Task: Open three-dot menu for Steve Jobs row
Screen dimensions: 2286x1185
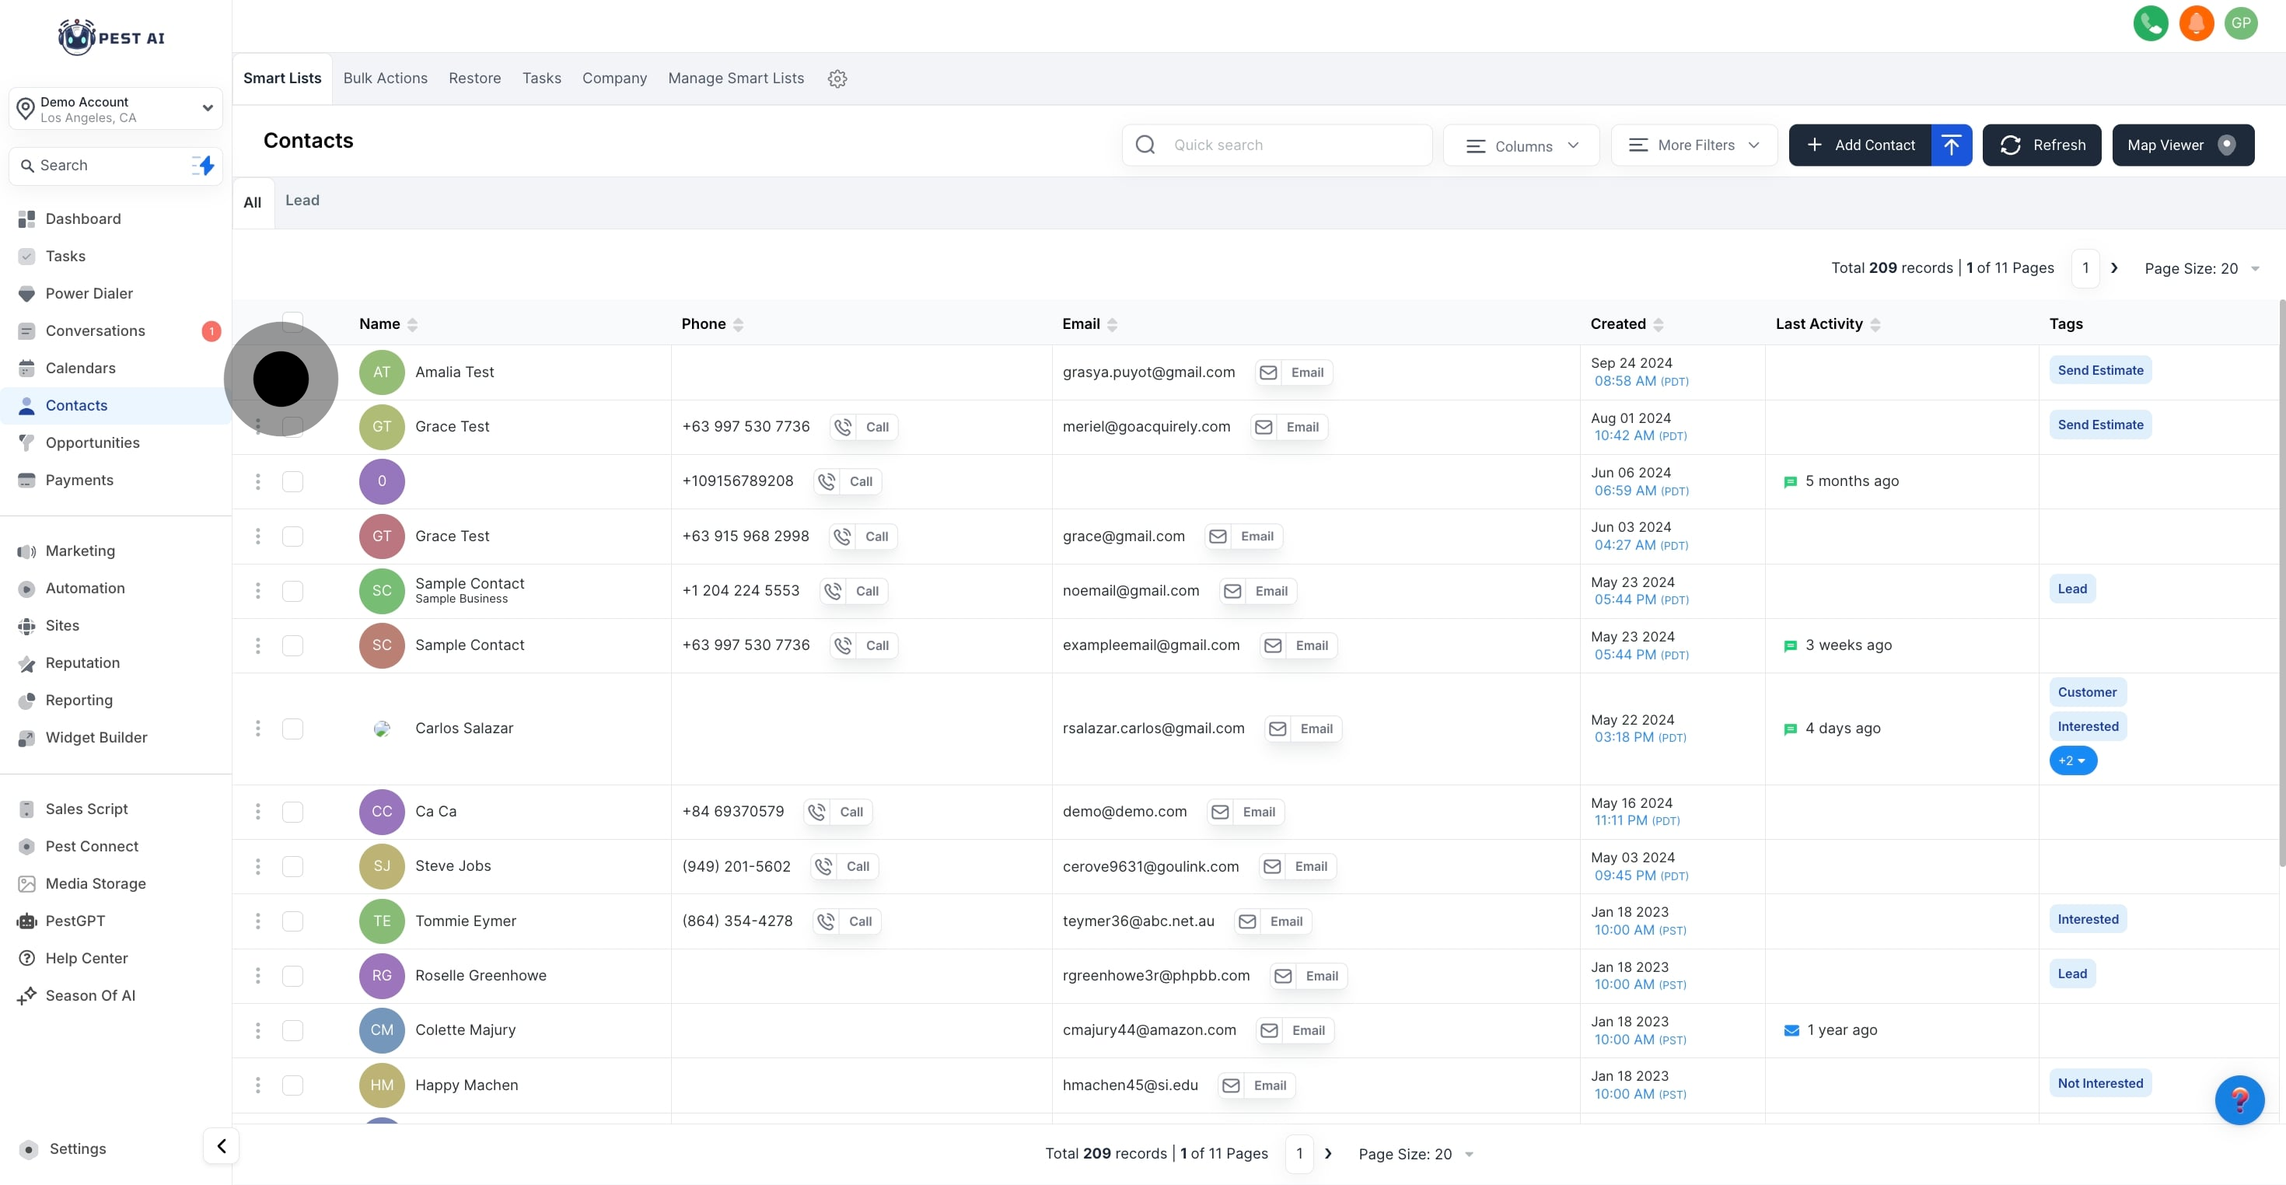Action: 257,866
